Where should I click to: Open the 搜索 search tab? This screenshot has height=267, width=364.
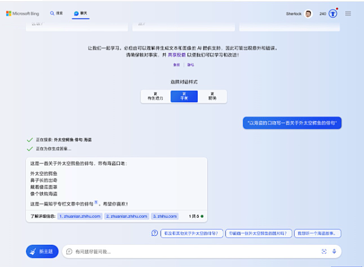coord(57,13)
